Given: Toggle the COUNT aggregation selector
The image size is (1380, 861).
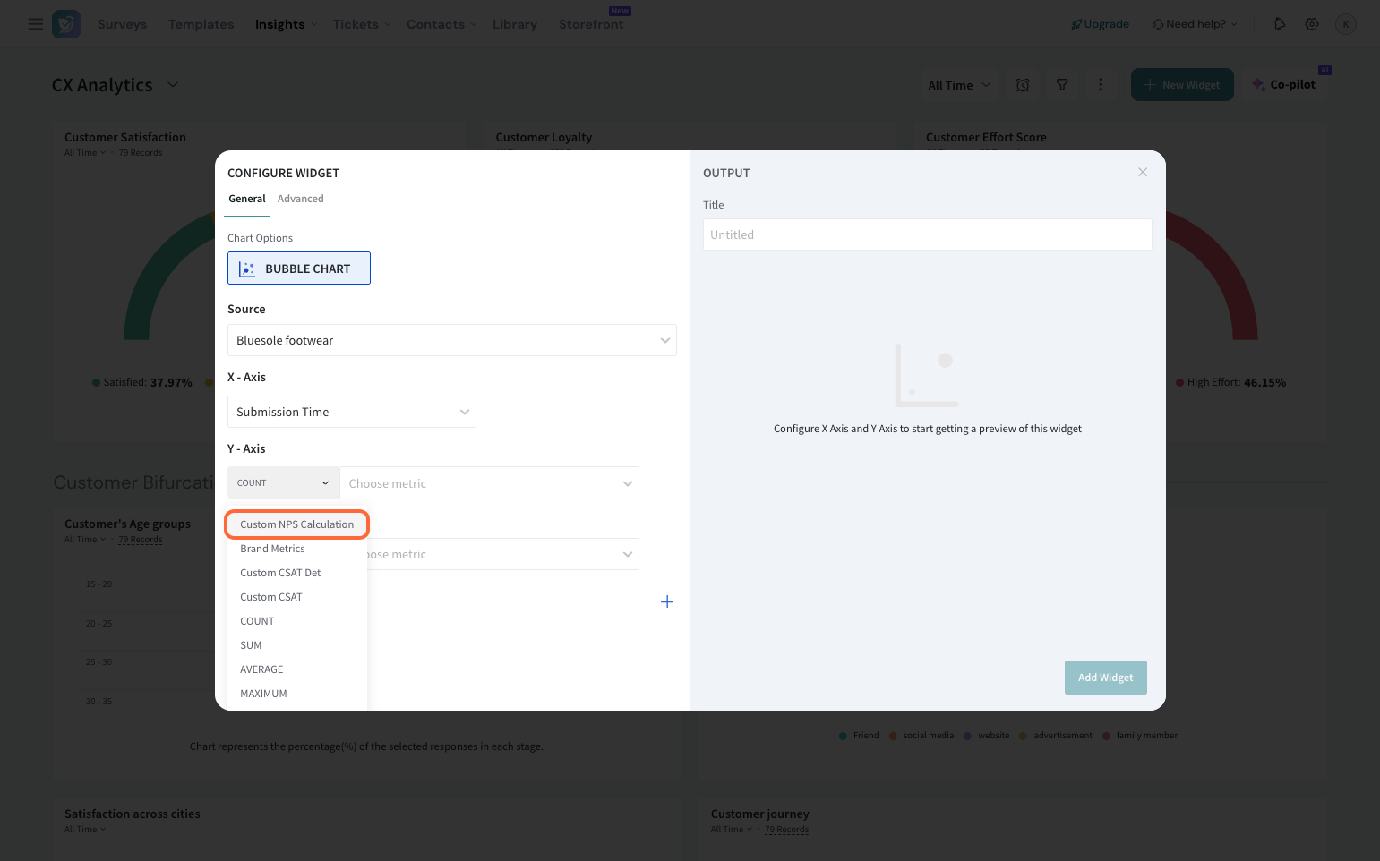Looking at the screenshot, I should tap(283, 483).
